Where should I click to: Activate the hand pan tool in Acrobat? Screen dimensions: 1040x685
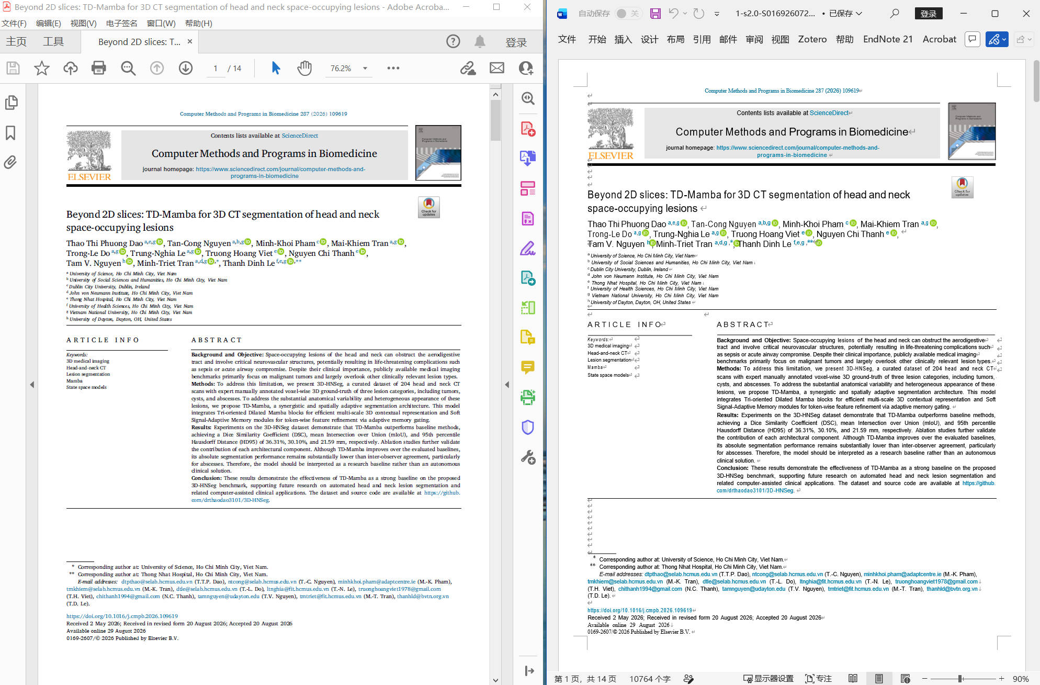pos(304,68)
